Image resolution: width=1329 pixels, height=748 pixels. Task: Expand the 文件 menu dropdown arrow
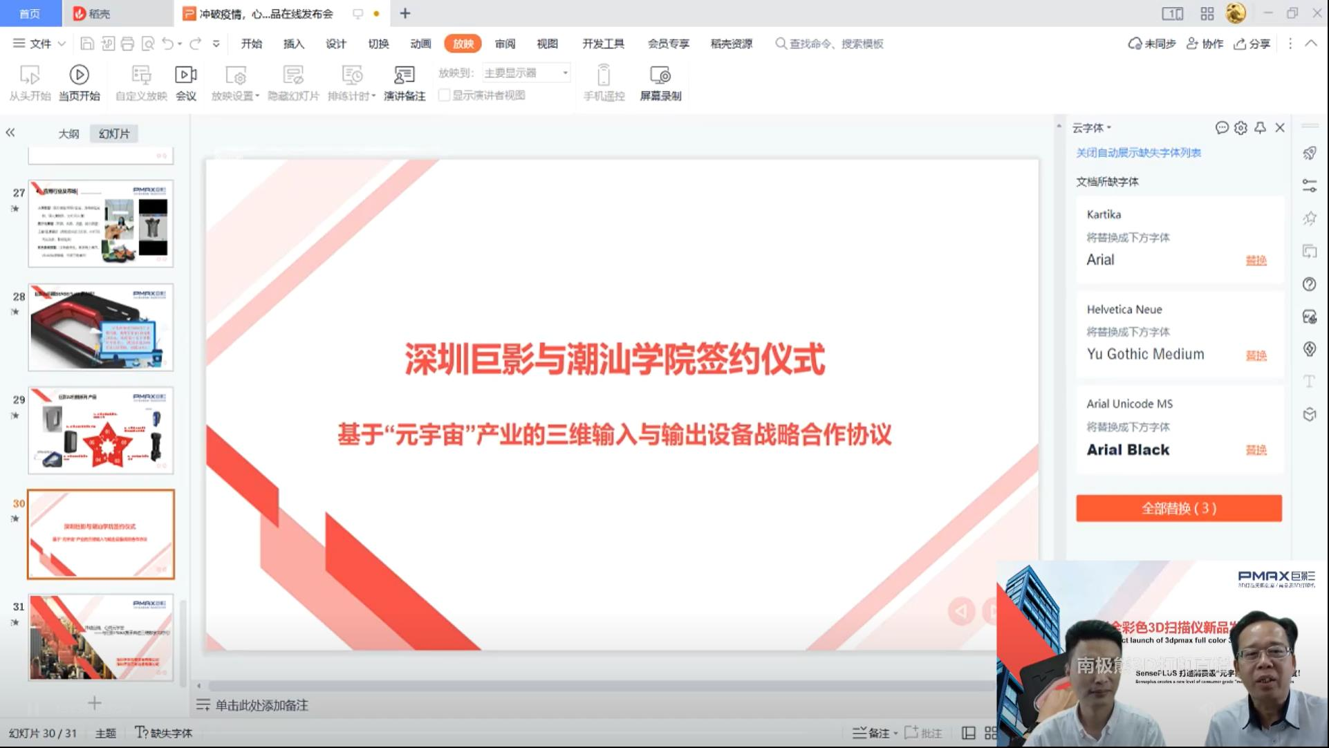click(62, 44)
